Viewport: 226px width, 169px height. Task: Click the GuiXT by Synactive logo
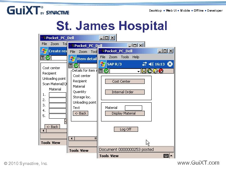tap(38, 10)
